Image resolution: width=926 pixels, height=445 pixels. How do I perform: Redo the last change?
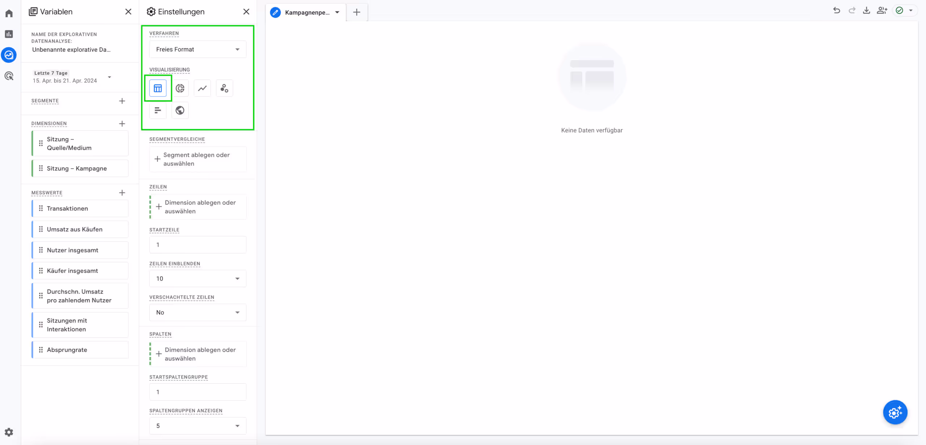(852, 10)
